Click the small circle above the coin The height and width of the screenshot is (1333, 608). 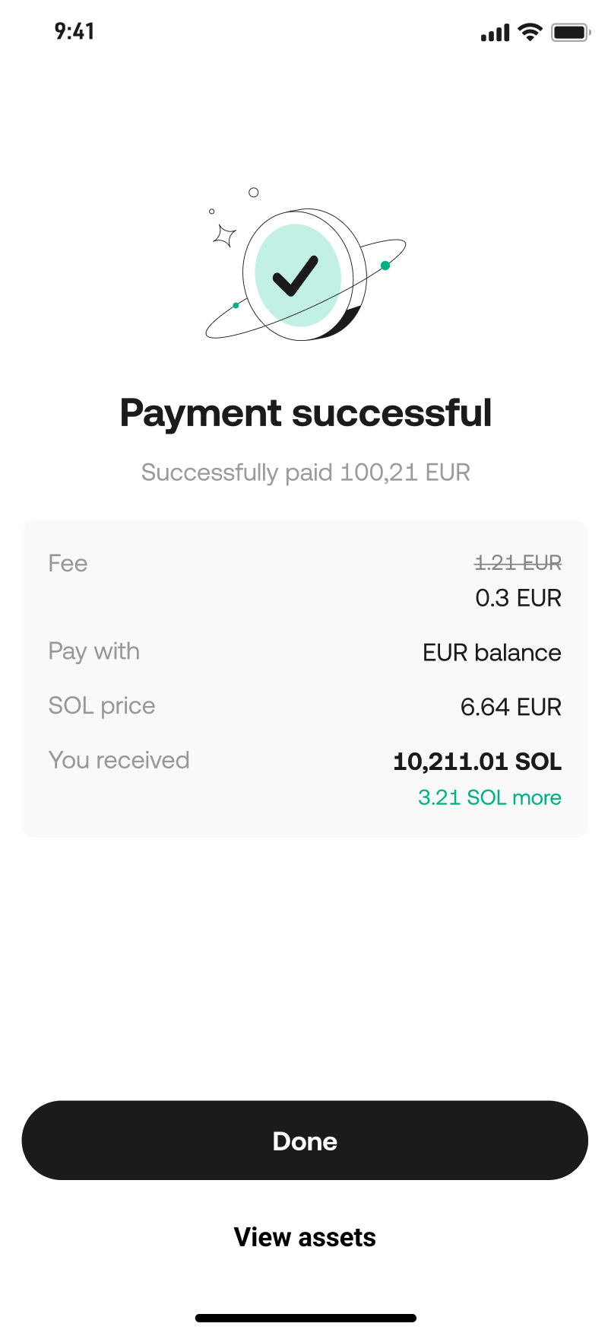254,192
